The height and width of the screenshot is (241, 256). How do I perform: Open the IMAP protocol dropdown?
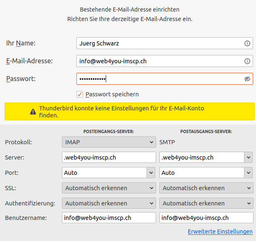[x=109, y=142]
